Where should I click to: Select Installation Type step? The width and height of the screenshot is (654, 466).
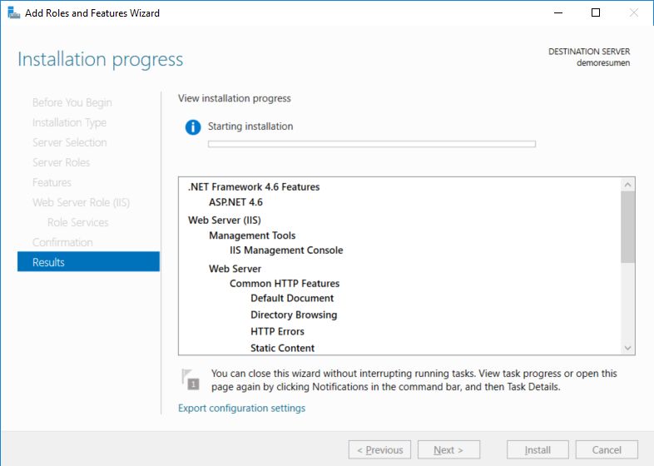click(69, 122)
